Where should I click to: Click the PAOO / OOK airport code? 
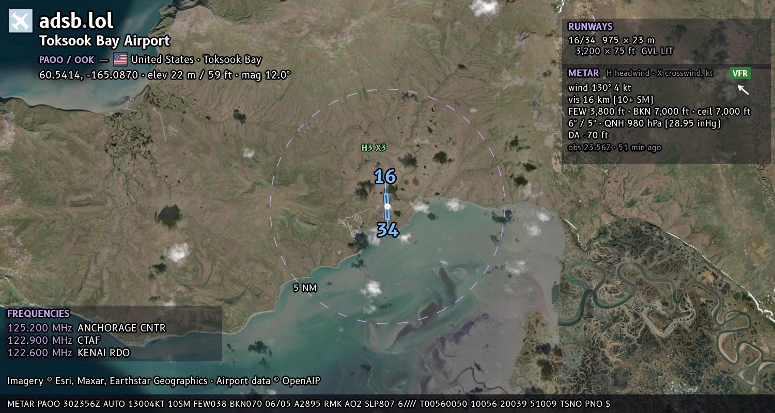click(x=67, y=59)
